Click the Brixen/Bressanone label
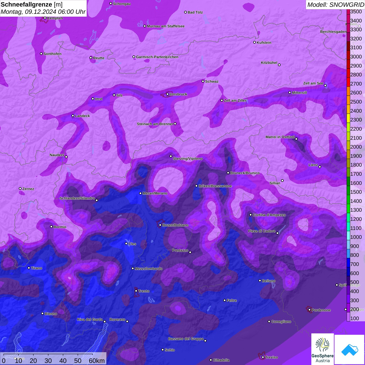The width and height of the screenshot is (365, 365). (x=215, y=186)
